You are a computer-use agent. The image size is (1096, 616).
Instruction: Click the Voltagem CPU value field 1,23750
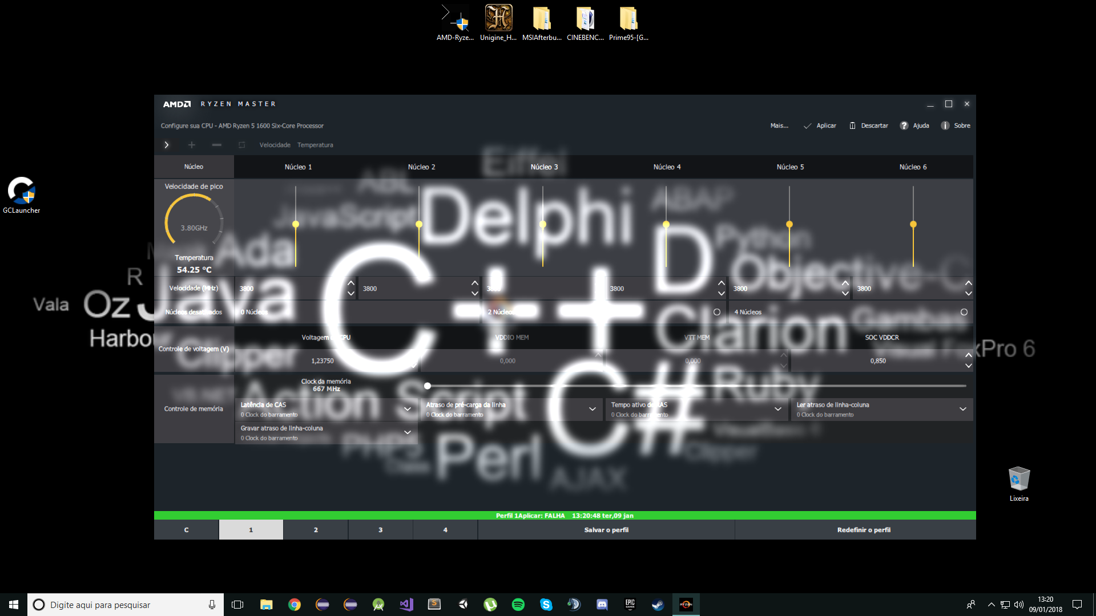click(x=323, y=361)
